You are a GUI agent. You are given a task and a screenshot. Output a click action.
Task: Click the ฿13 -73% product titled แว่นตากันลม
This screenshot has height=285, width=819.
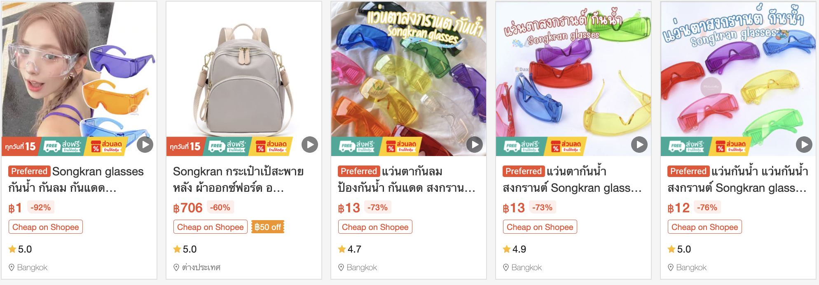pos(407,179)
